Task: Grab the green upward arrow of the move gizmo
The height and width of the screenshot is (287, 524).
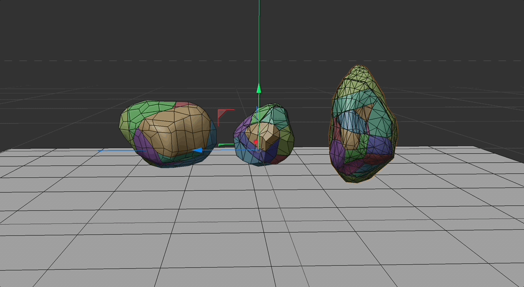Action: [259, 88]
